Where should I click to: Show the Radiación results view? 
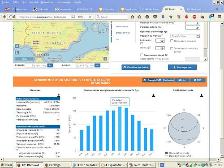[x=166, y=80]
